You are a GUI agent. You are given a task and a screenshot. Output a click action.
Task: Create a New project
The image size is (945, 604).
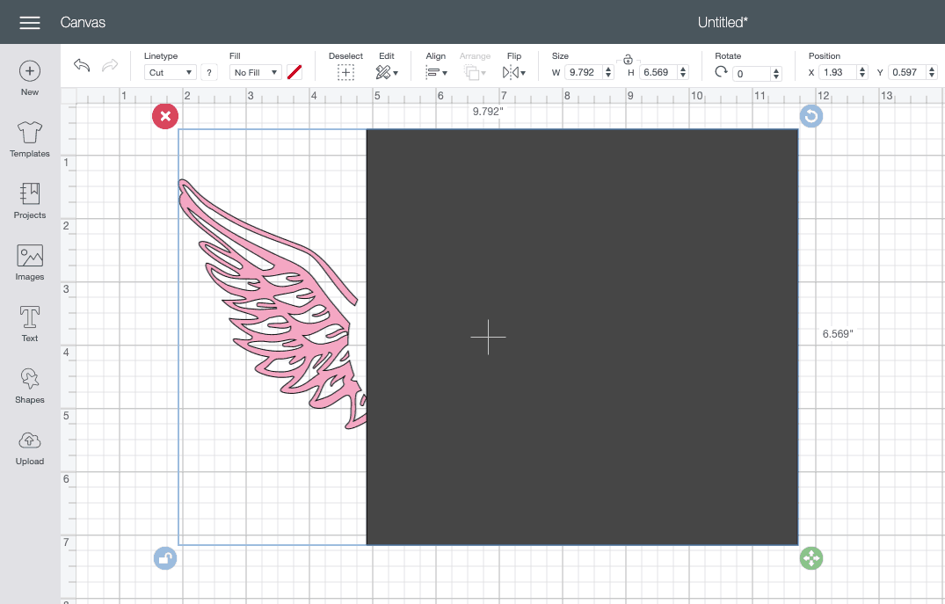30,78
